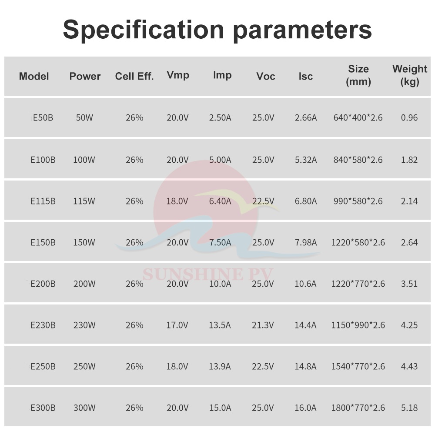
Task: Click the E250B model cell
Action: tap(43, 366)
